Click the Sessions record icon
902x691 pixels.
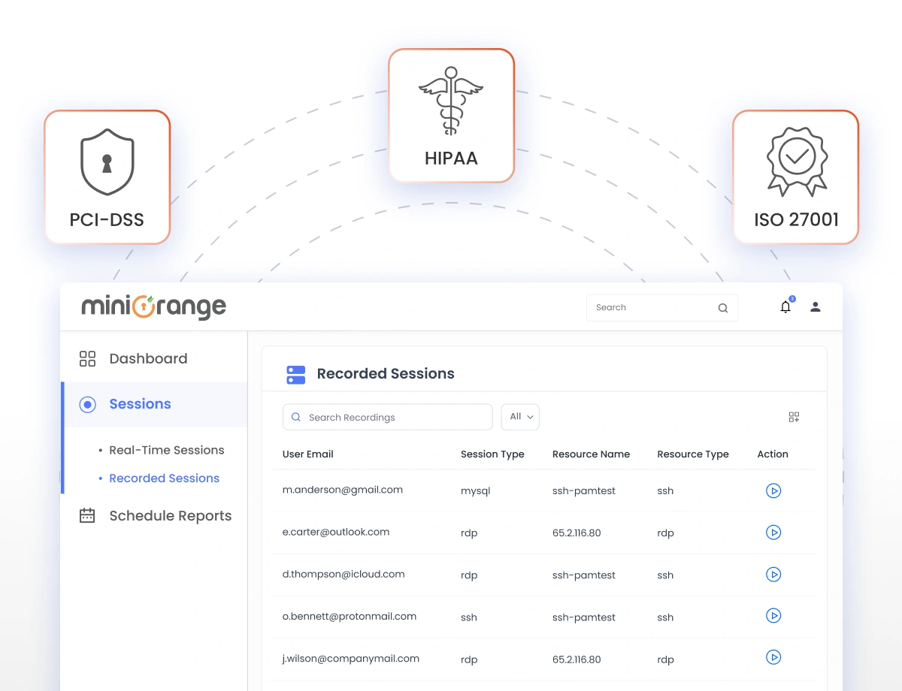click(87, 405)
